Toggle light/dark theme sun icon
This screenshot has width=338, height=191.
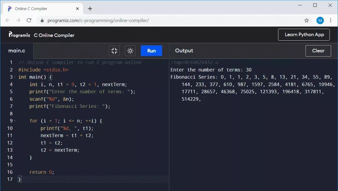[130, 51]
